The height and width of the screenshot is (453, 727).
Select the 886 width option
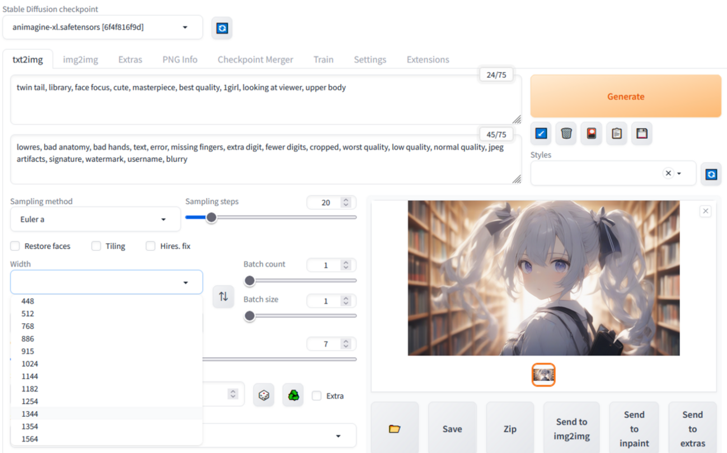[x=106, y=339]
